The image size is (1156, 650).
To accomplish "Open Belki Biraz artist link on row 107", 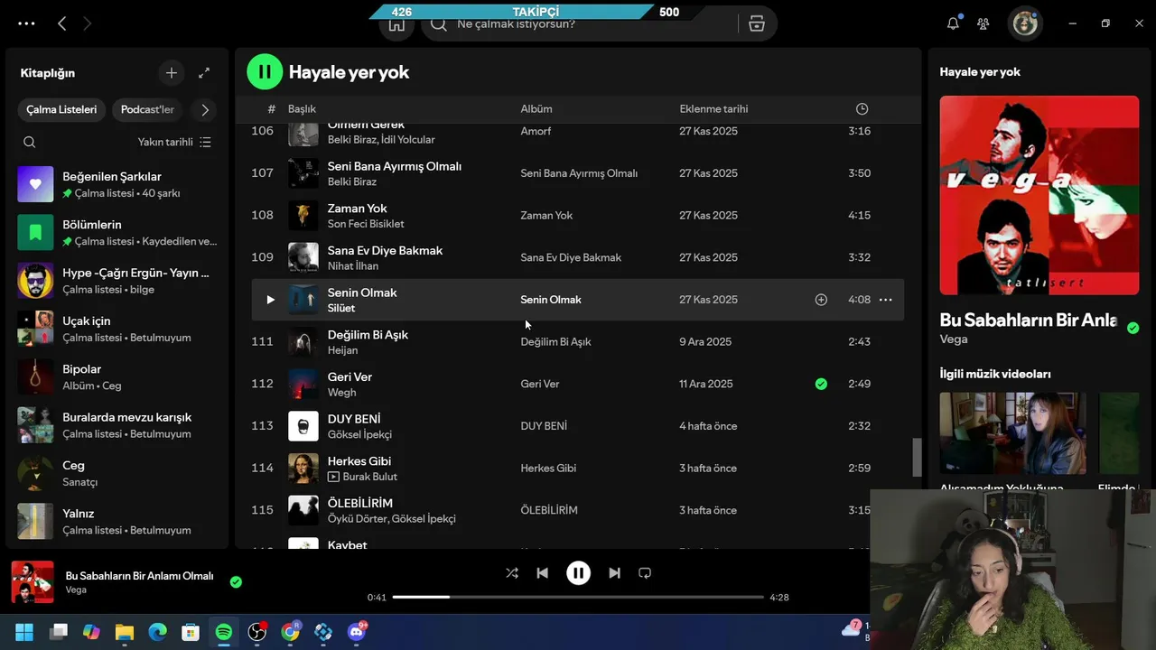I will click(x=352, y=181).
